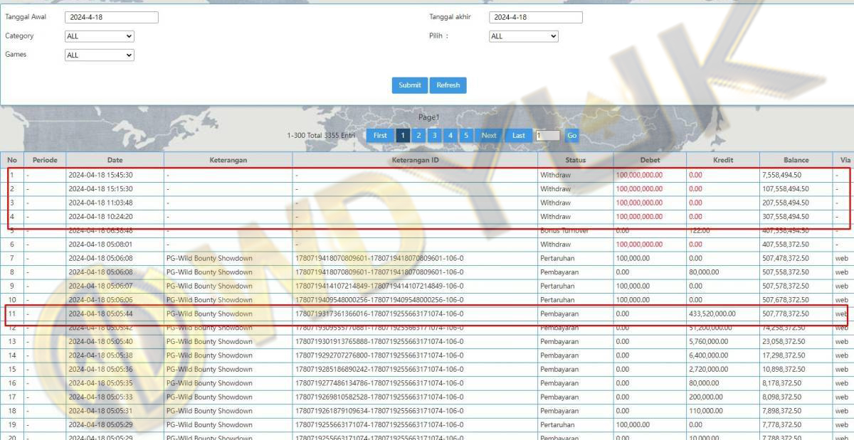Select date cell 2024-04-18 05:08:01
854x440 pixels.
click(x=100, y=245)
